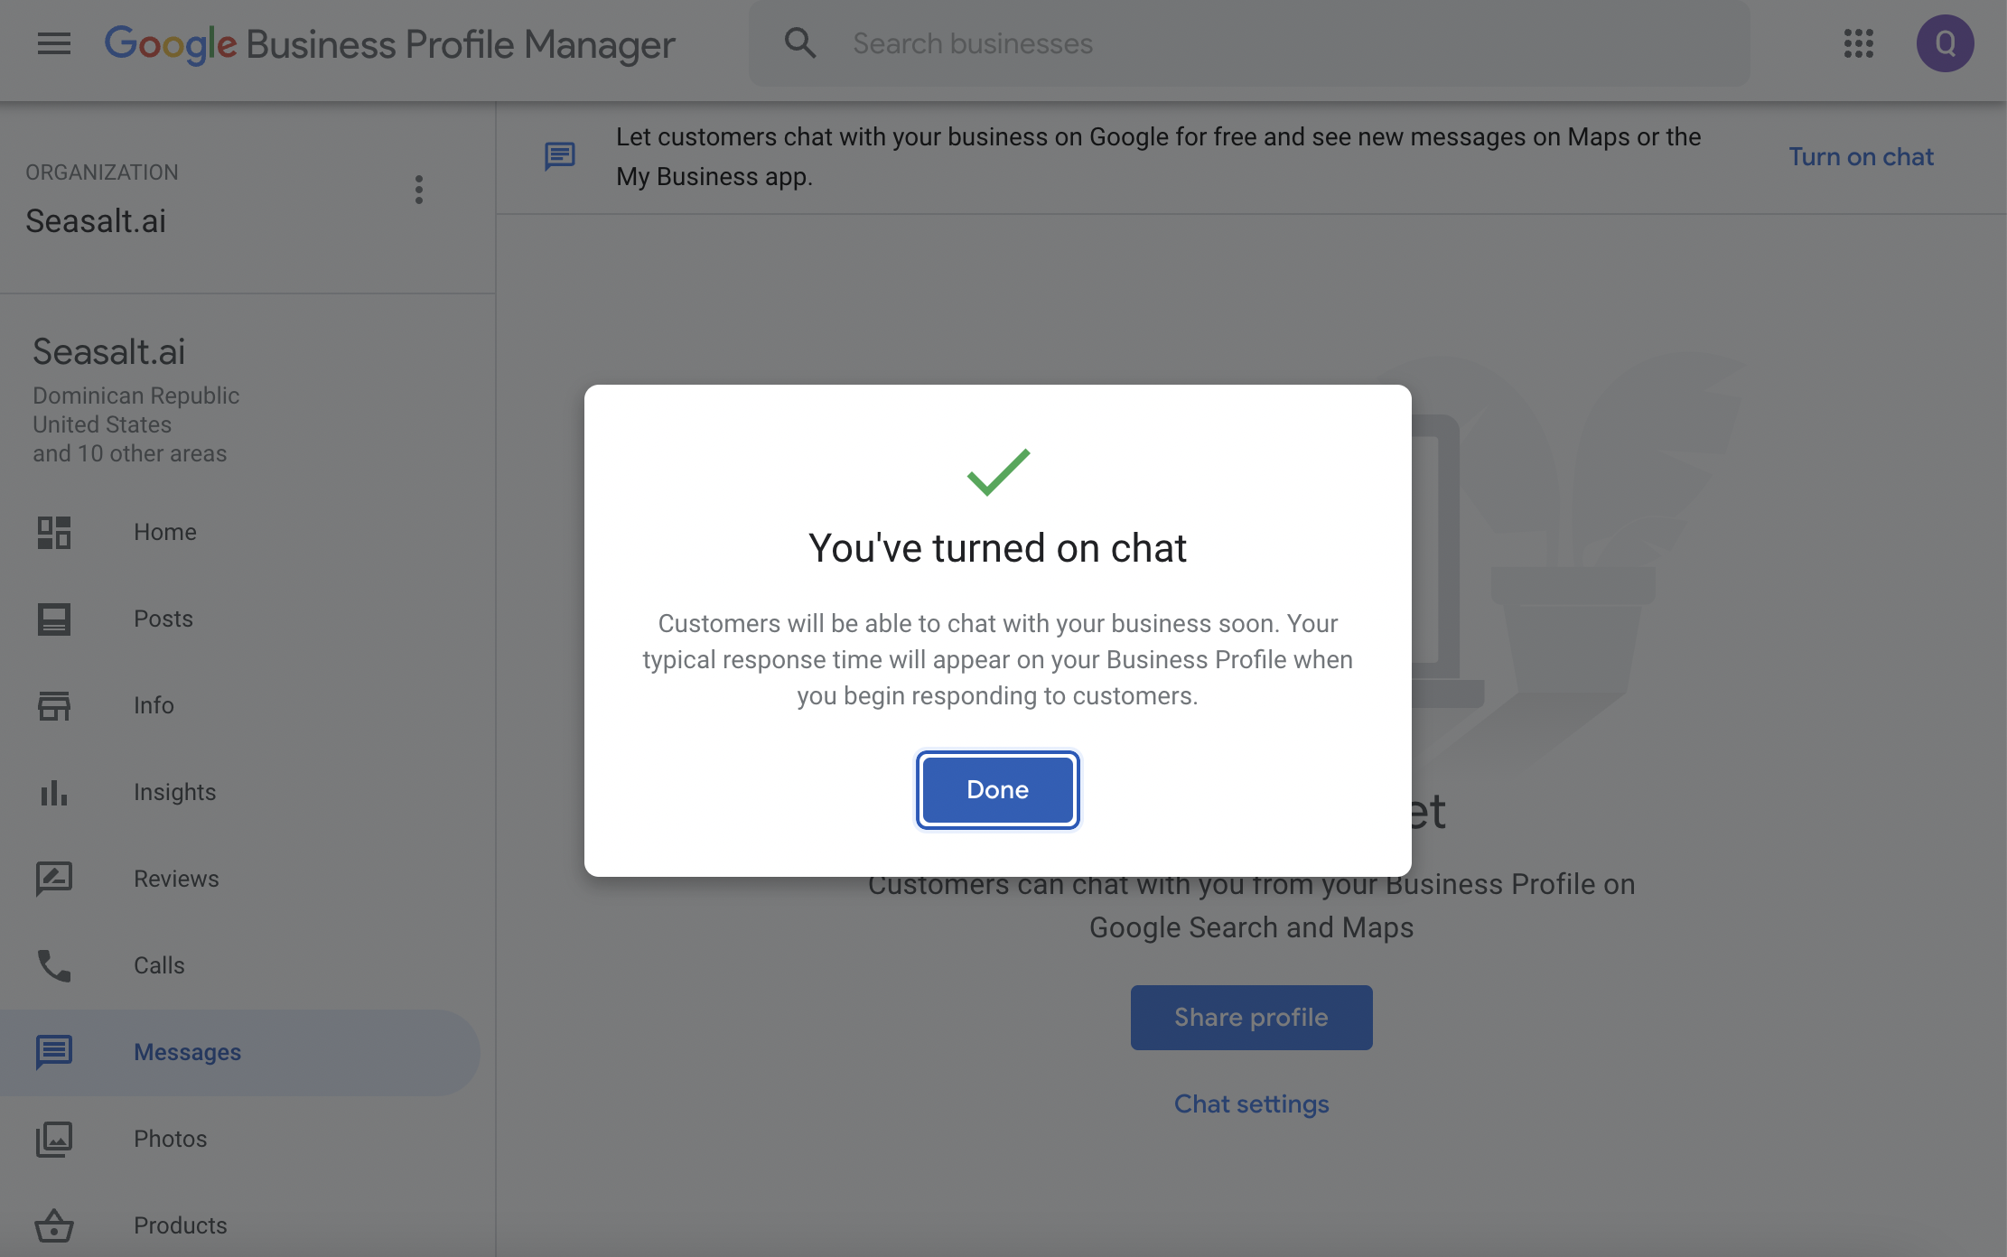Screen dimensions: 2007x1257
Task: Click the Calls phone icon
Action: (x=54, y=965)
